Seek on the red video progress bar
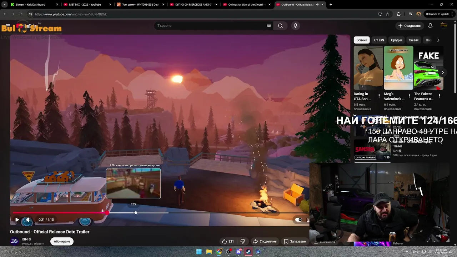The width and height of the screenshot is (457, 257). pos(60,213)
